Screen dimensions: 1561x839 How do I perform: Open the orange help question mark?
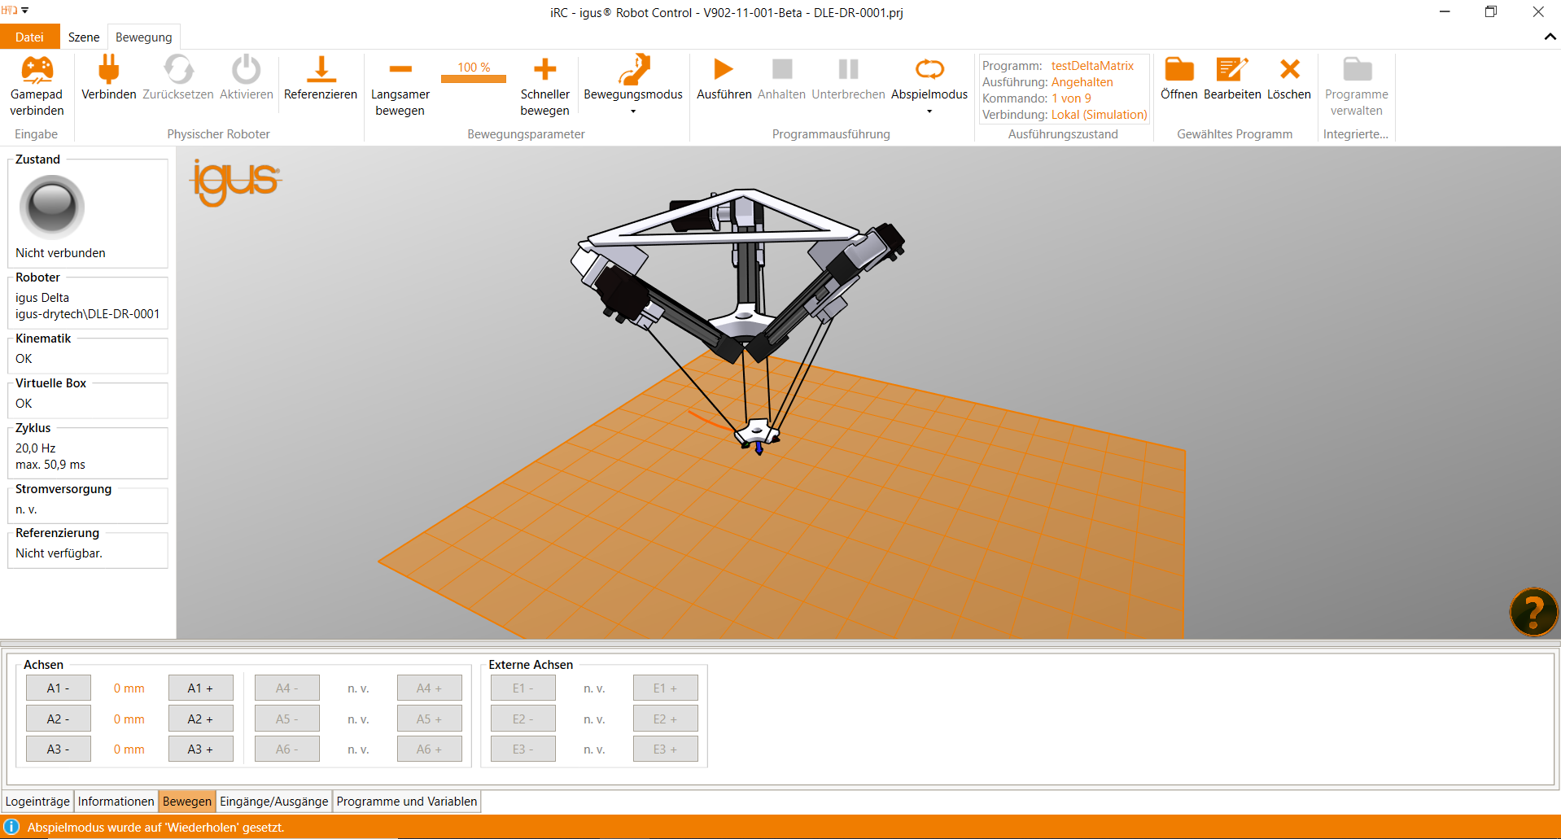1533,612
